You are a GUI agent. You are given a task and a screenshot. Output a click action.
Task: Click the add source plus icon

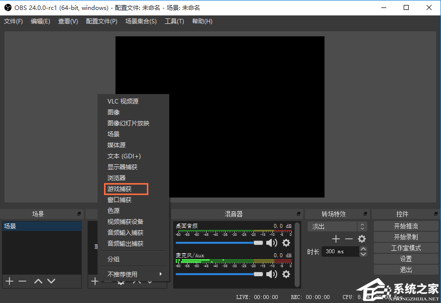tap(95, 282)
